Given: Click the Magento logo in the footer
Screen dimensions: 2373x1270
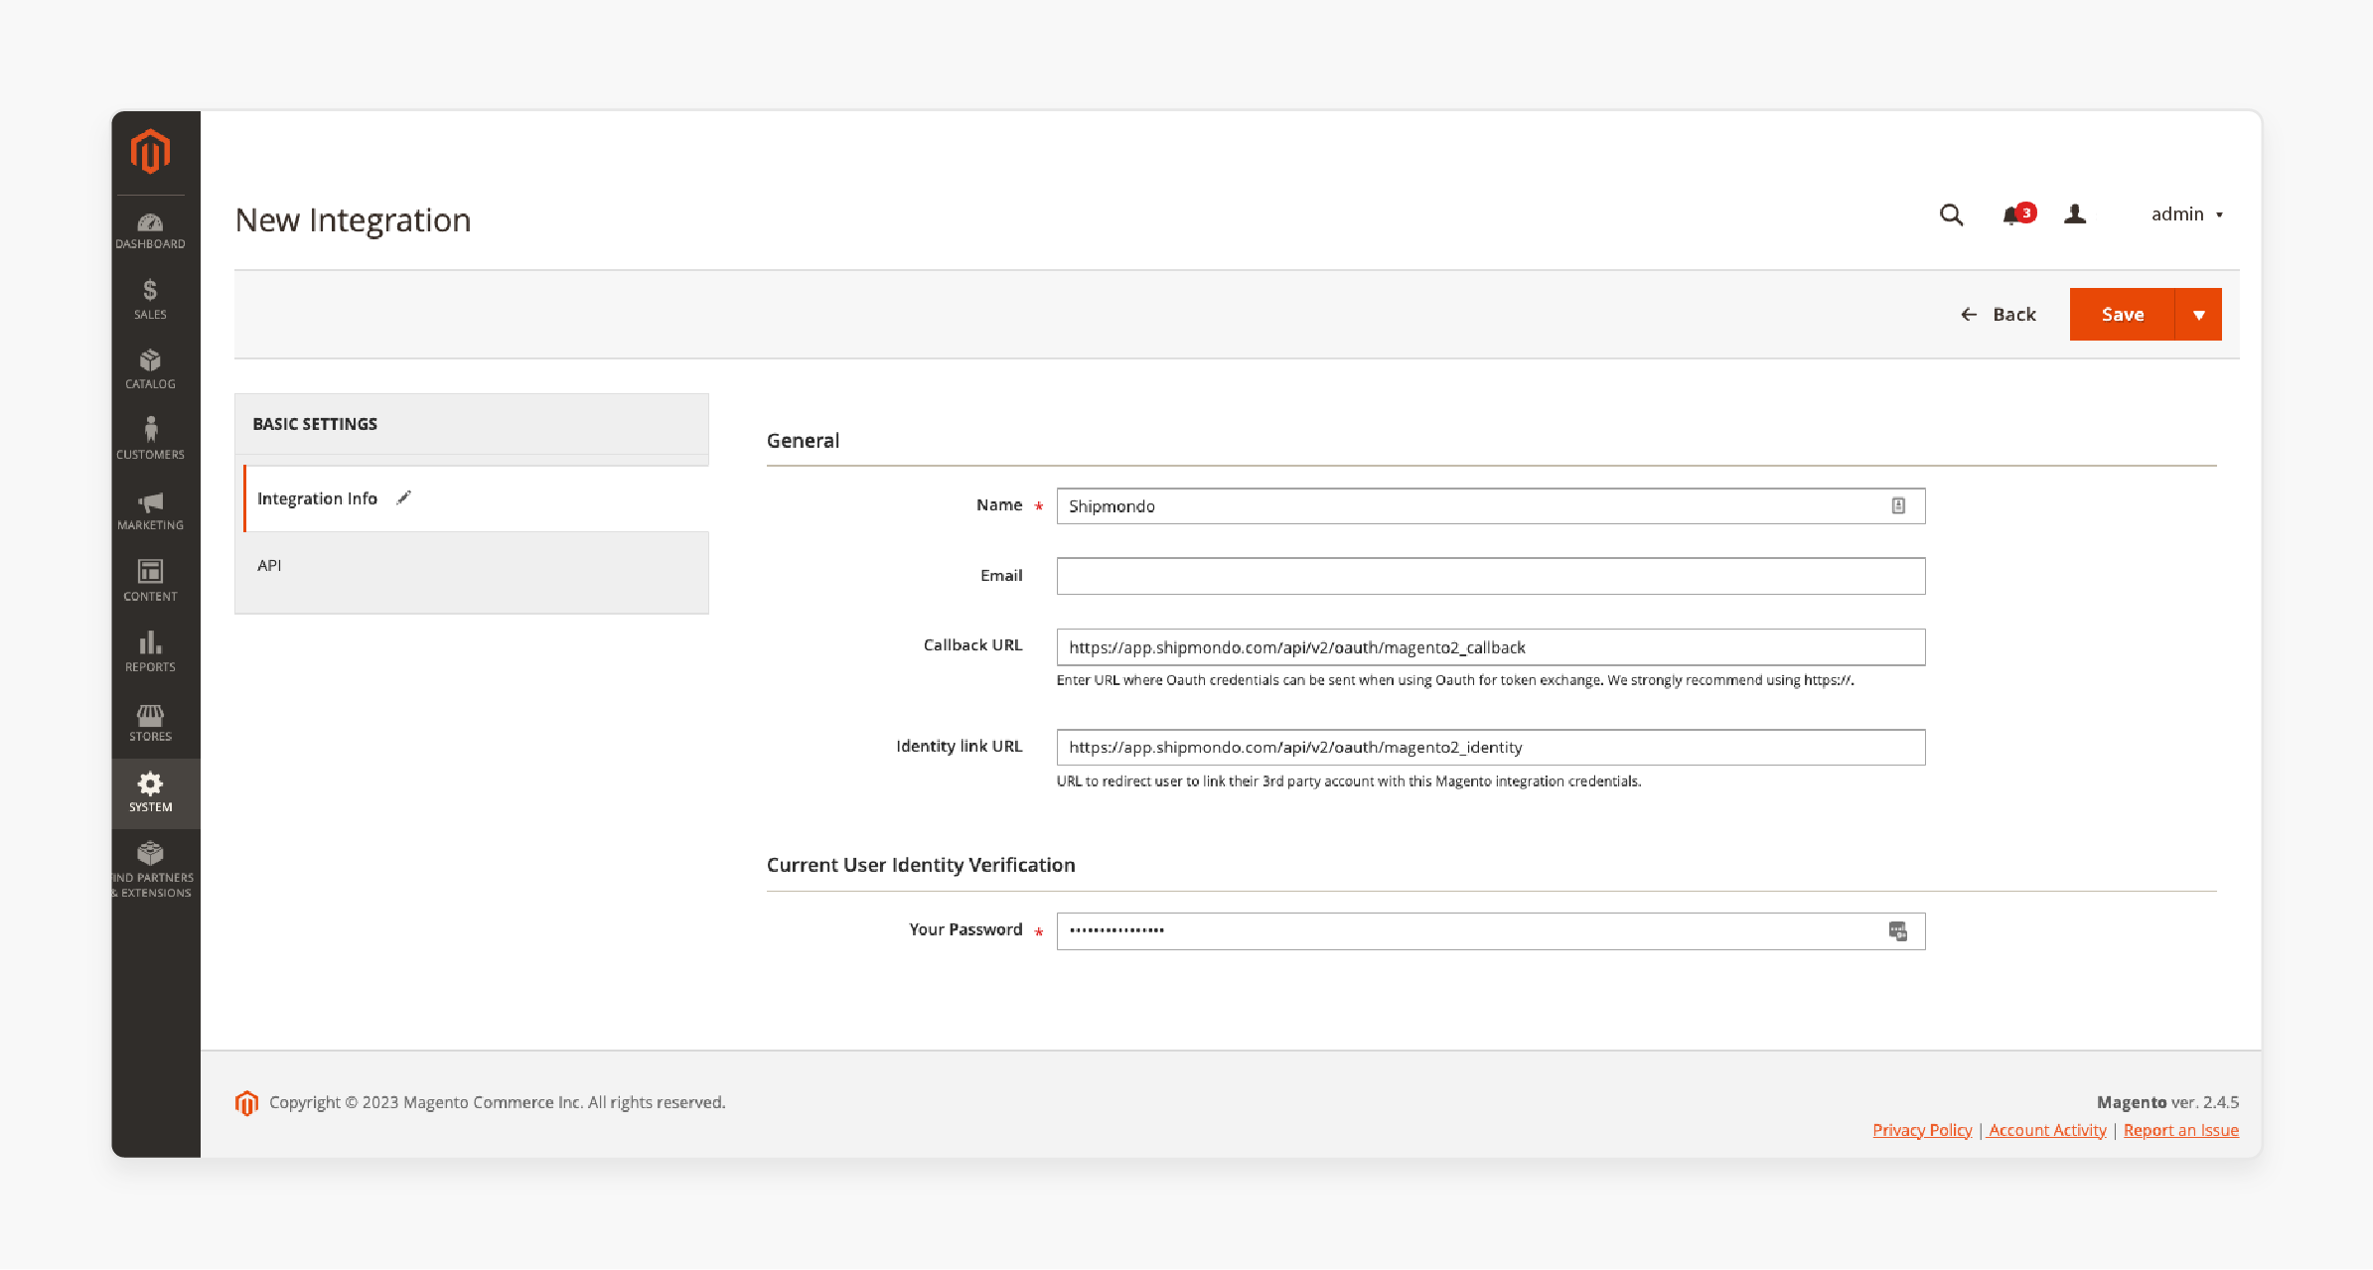Looking at the screenshot, I should 246,1103.
